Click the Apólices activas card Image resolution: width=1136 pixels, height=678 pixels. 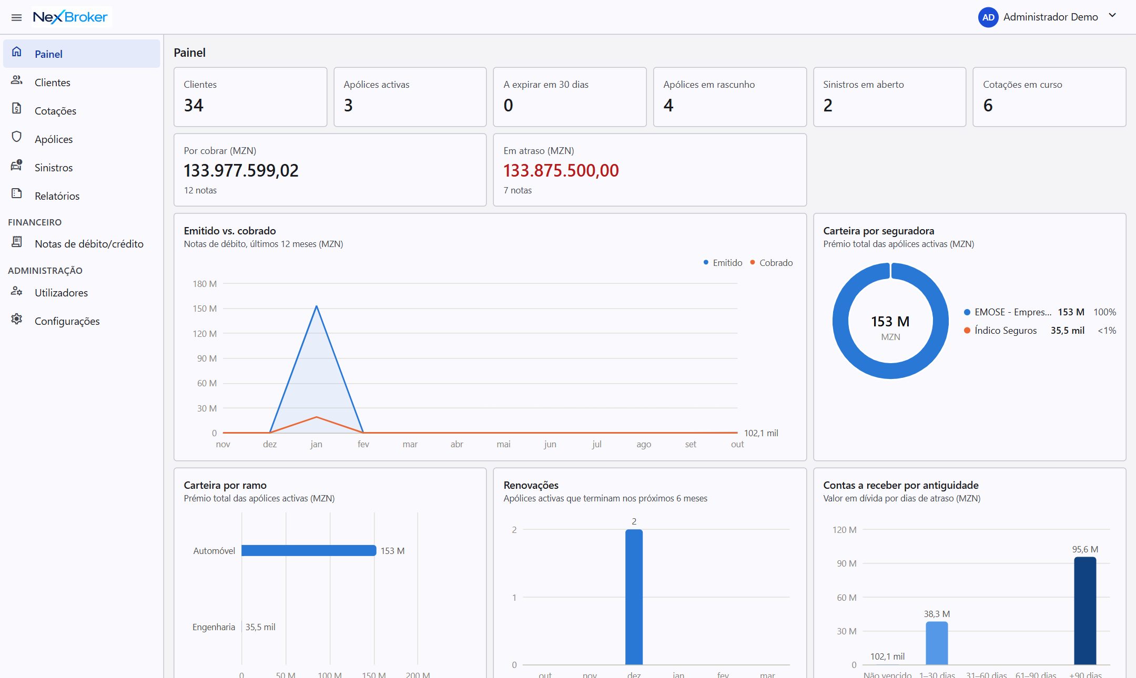pos(410,97)
